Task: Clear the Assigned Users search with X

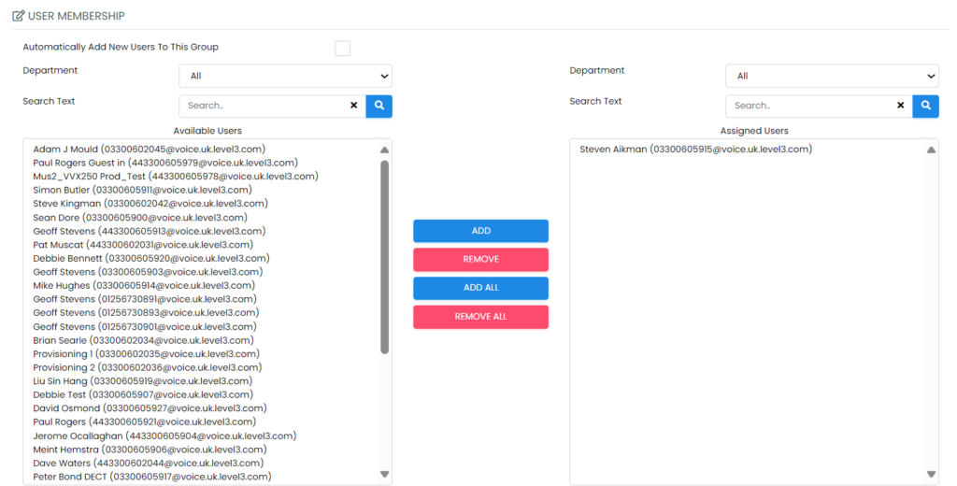Action: [900, 106]
